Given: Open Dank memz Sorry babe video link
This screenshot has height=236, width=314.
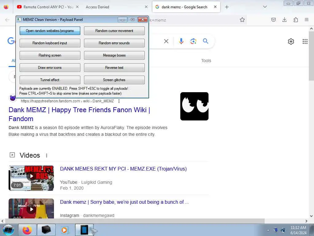Looking at the screenshot, I should click(x=124, y=202).
